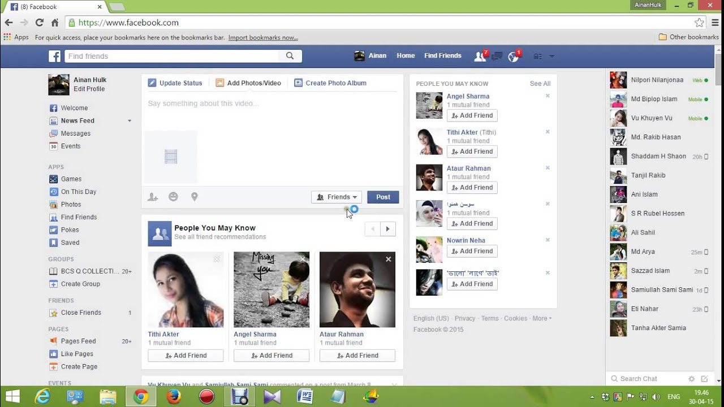Open the Other bookmarks folder
724x407 pixels.
click(688, 37)
